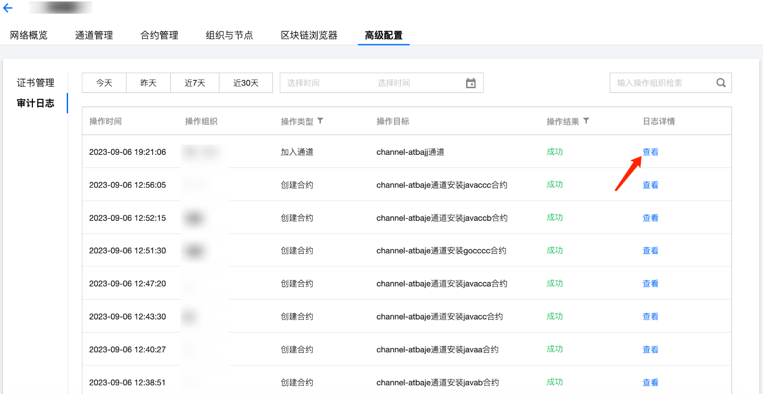This screenshot has height=394, width=763.
Task: Click 查看 for the 12:40:27 log
Action: (650, 349)
